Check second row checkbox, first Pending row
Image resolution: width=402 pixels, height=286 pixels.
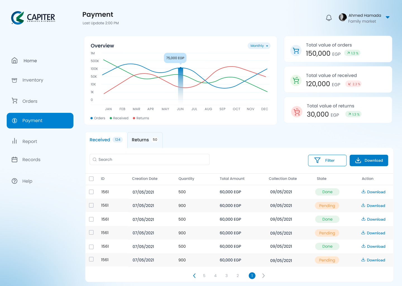pyautogui.click(x=91, y=205)
